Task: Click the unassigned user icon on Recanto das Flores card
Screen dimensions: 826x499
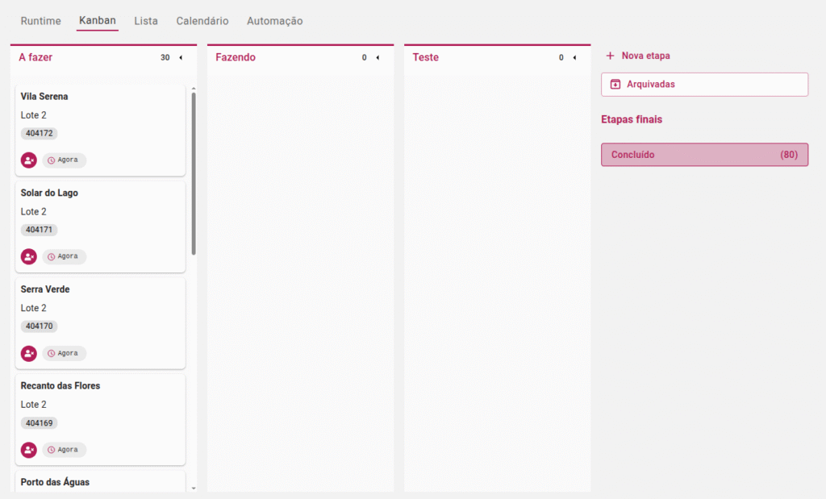Action: 29,450
